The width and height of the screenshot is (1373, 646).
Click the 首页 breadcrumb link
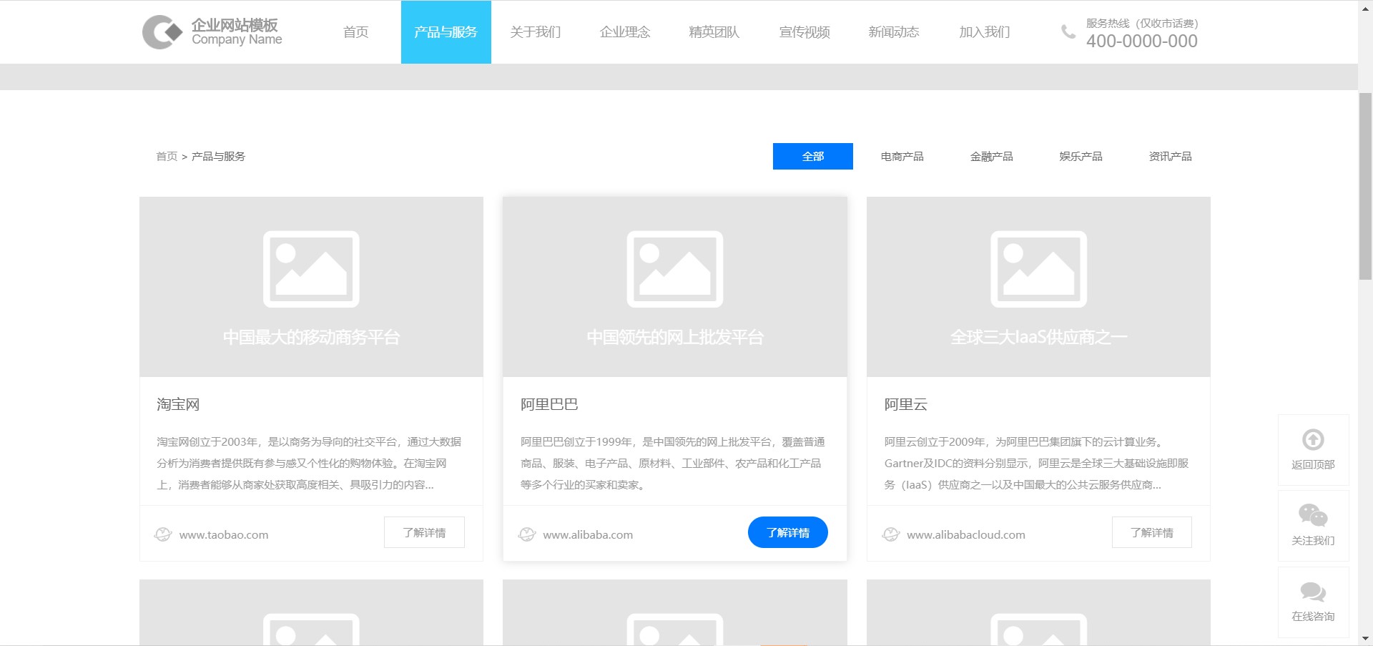tap(167, 156)
